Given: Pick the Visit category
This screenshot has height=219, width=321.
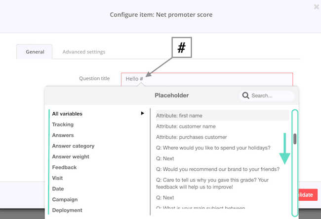Looking at the screenshot, I should pos(57,178).
